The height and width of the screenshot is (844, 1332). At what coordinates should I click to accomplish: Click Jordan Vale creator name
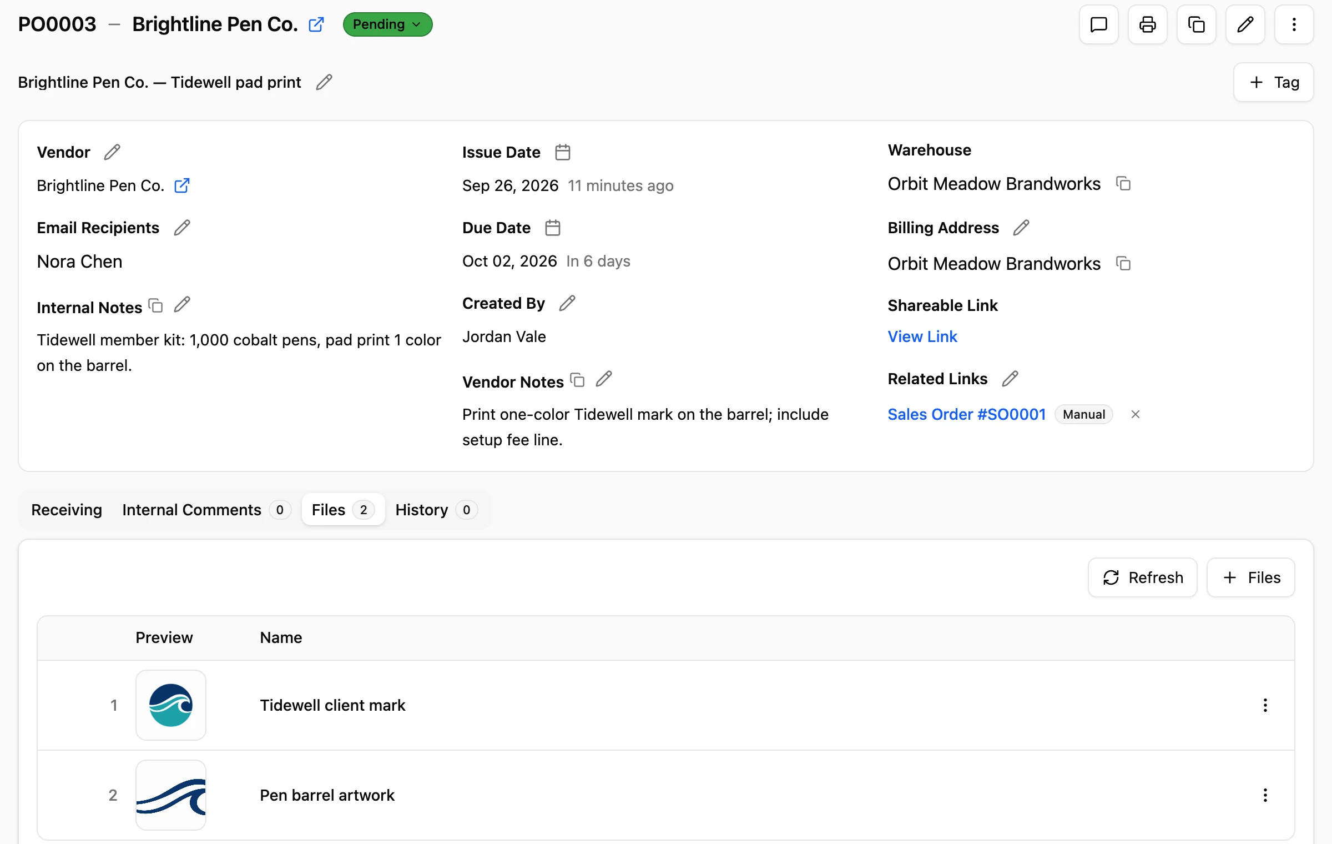click(x=504, y=336)
